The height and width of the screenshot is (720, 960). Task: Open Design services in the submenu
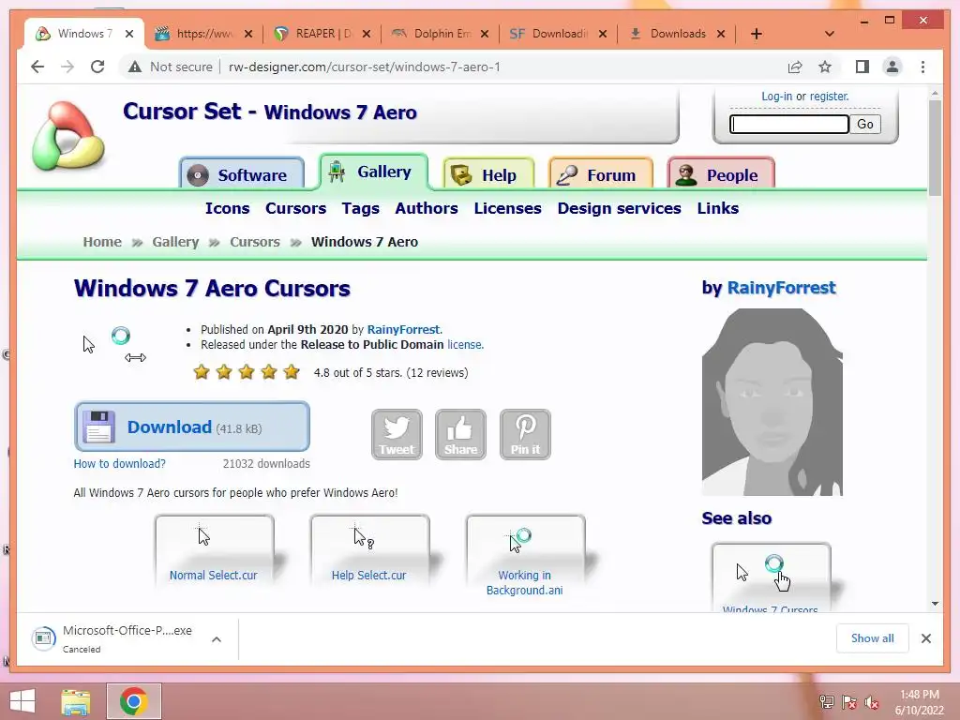[x=619, y=208]
